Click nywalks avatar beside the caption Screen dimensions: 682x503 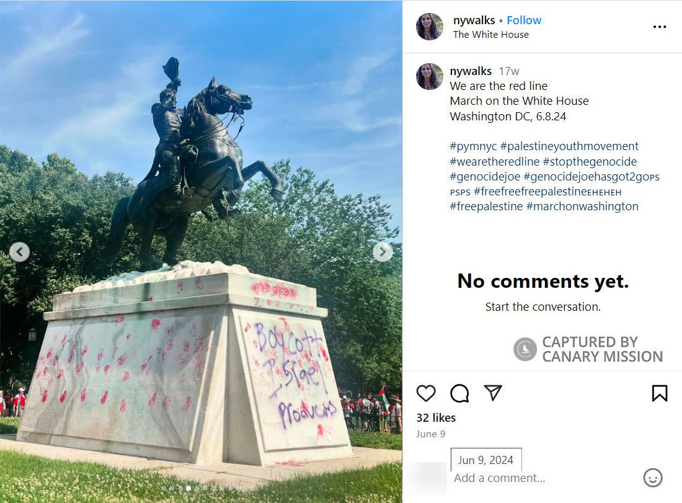[430, 76]
